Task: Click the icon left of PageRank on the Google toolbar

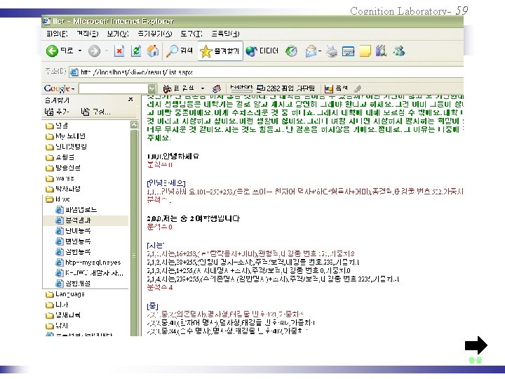Action: (217, 88)
